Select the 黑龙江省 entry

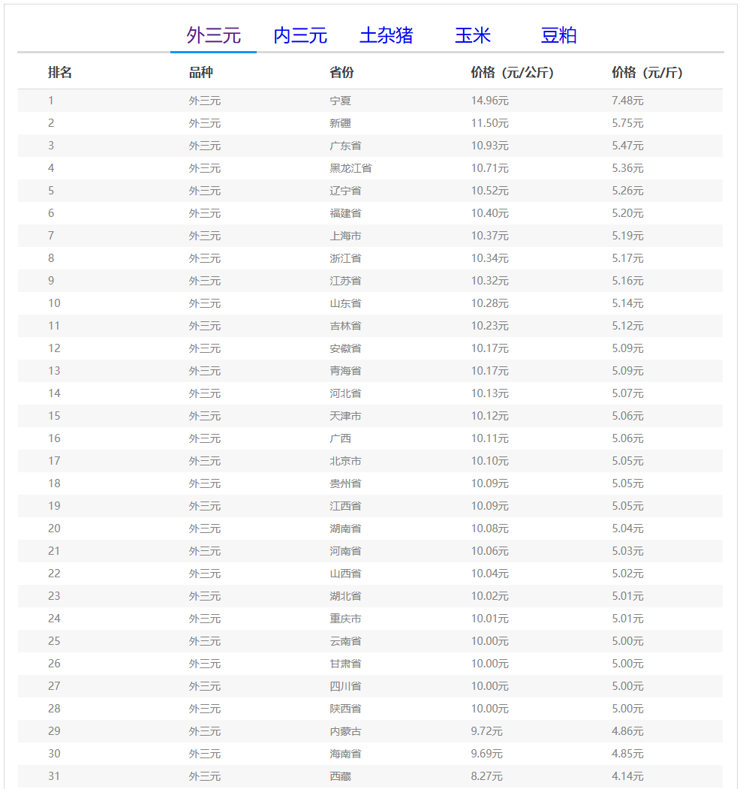pos(350,168)
